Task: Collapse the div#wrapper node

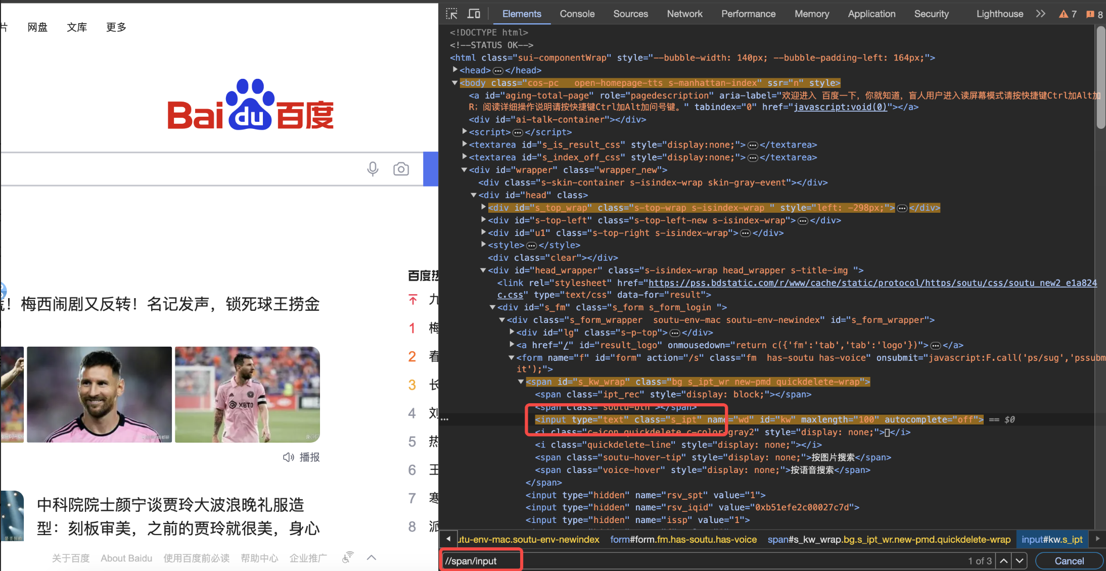Action: click(x=464, y=170)
